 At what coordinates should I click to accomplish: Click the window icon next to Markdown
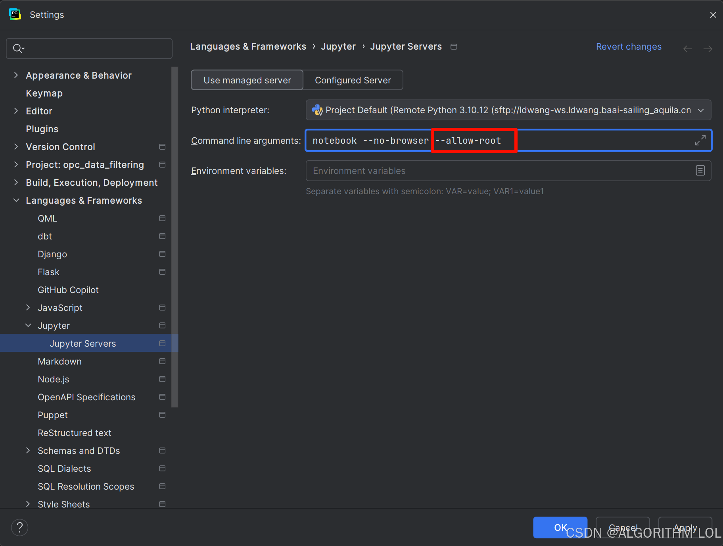[x=162, y=361]
